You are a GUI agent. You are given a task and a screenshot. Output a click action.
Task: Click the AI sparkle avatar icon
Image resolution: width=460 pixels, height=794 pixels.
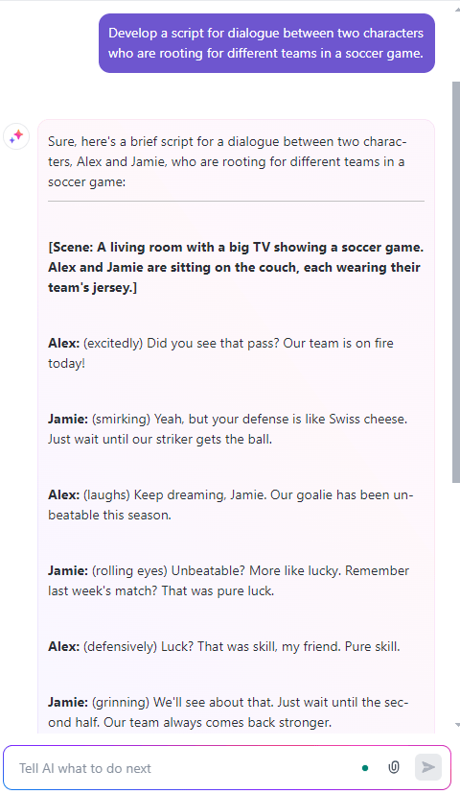click(x=16, y=136)
